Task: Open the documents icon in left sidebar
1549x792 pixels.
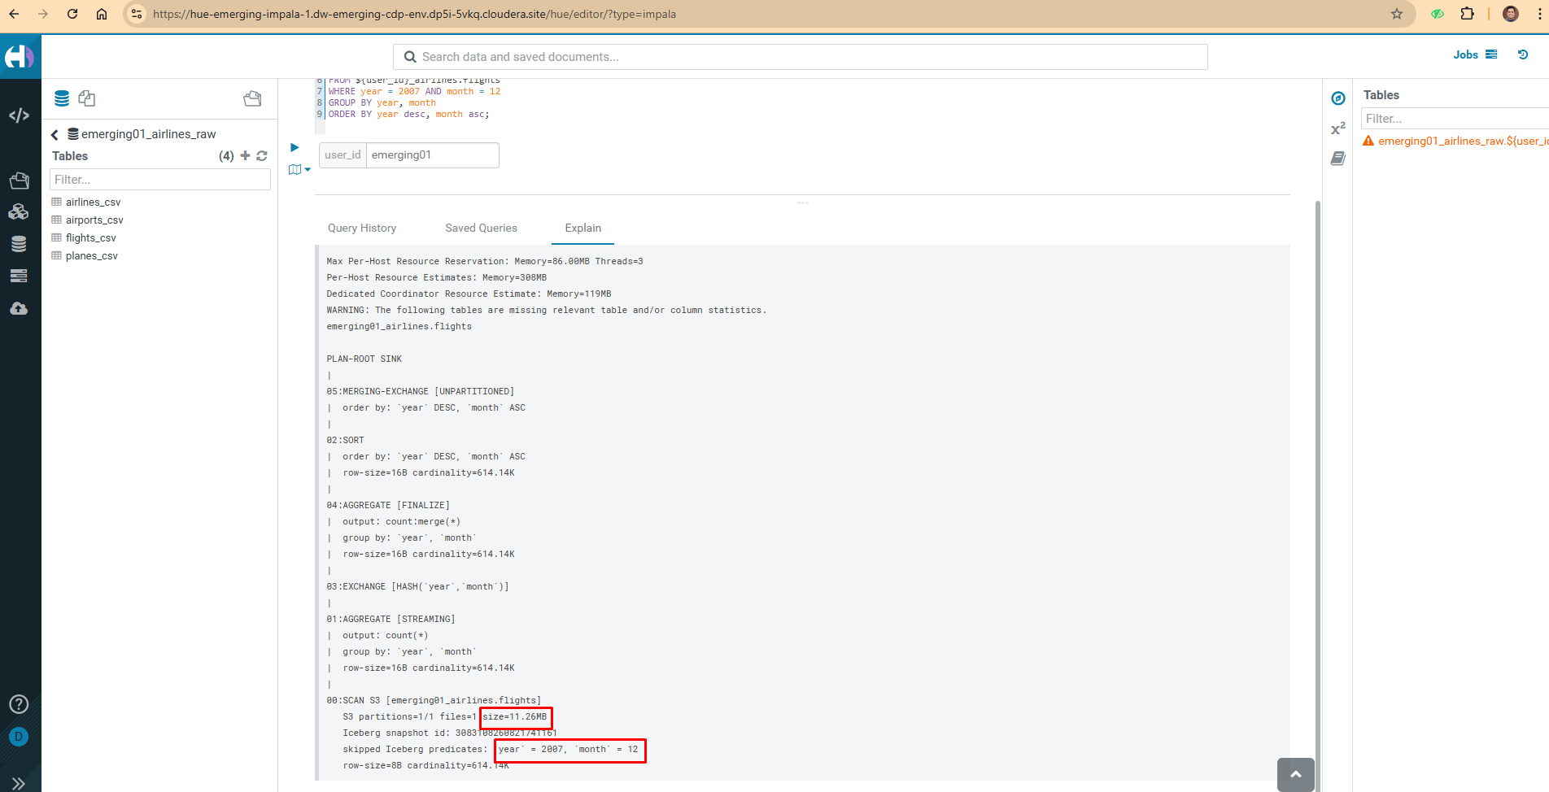Action: [x=19, y=180]
